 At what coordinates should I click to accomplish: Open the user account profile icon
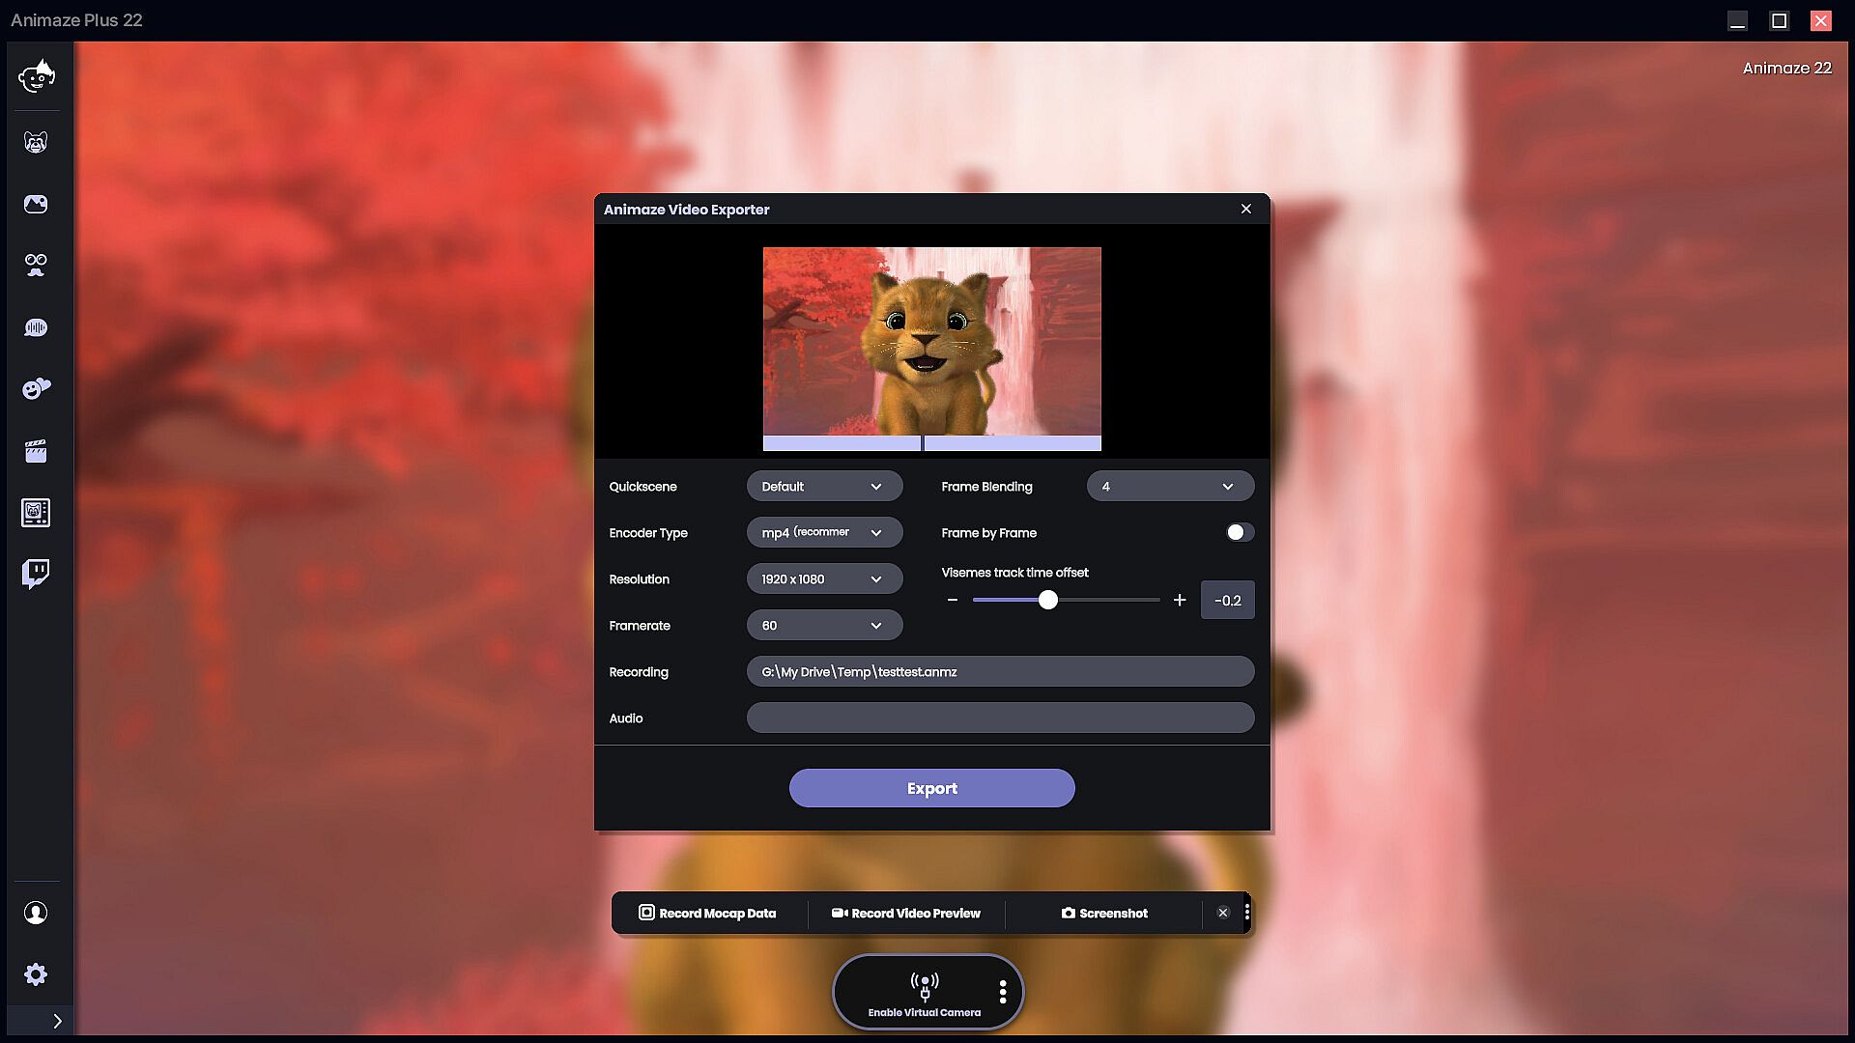click(x=36, y=913)
